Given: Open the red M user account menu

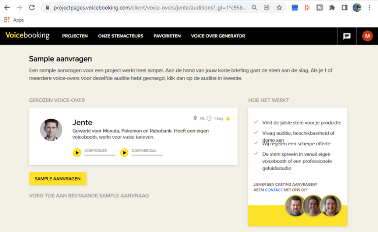Looking at the screenshot, I should 367,36.
